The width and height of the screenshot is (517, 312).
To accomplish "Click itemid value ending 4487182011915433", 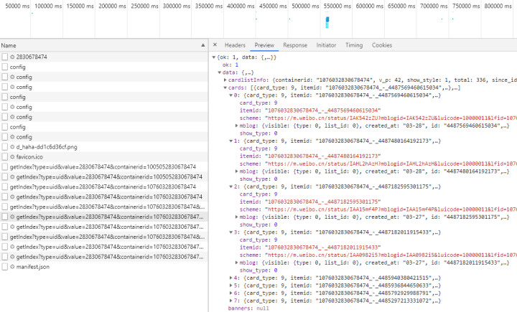I will [323, 247].
